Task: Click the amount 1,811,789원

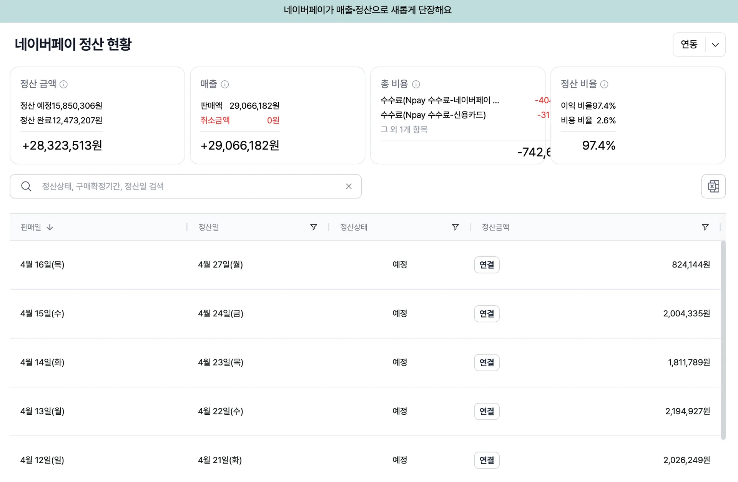Action: point(689,362)
